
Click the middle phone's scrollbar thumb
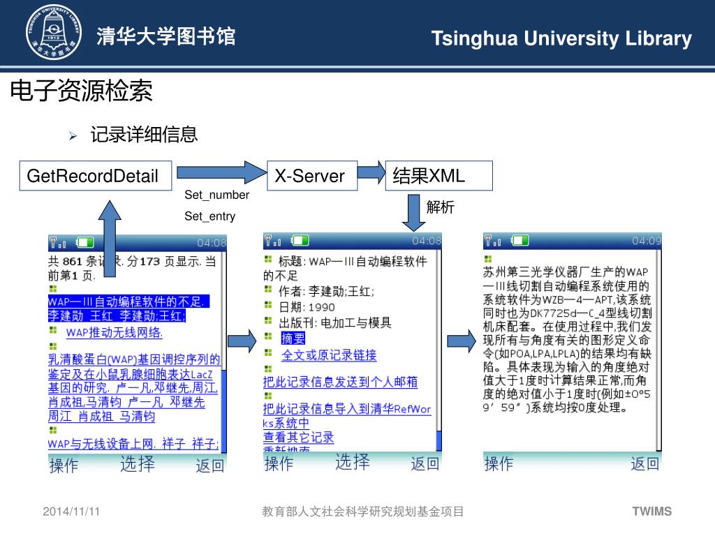pyautogui.click(x=439, y=440)
